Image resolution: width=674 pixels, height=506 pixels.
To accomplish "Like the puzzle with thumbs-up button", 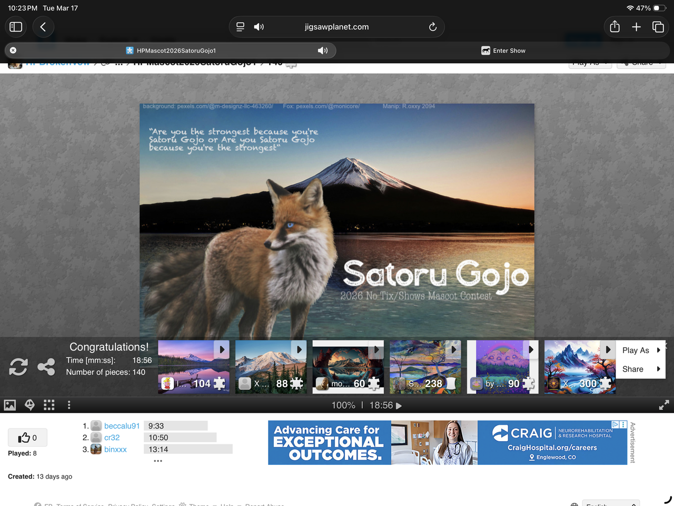I will tap(27, 437).
